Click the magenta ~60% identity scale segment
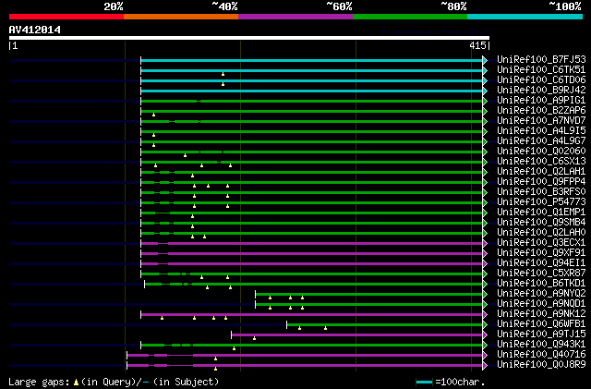This screenshot has width=591, height=389. pyautogui.click(x=295, y=17)
